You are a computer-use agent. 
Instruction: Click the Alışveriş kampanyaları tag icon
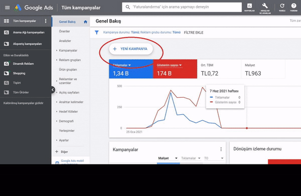pos(7,44)
